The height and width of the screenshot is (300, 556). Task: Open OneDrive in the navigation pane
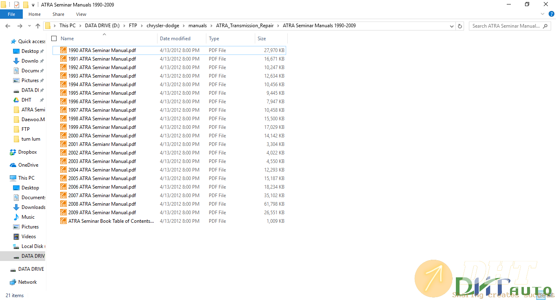24,165
